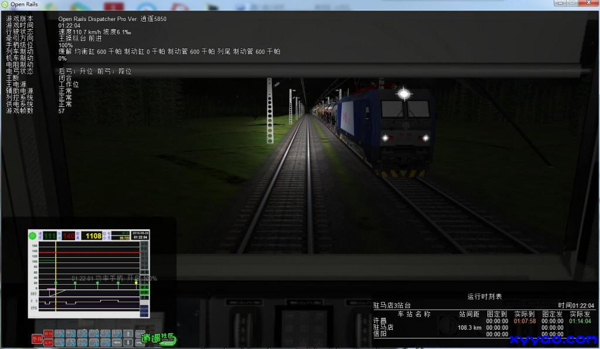Click the Open Rails title bar icon

pos(5,4)
